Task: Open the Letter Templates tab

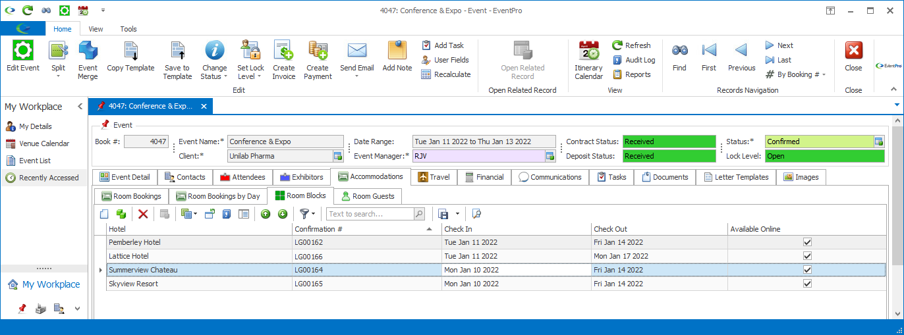Action: [x=736, y=177]
